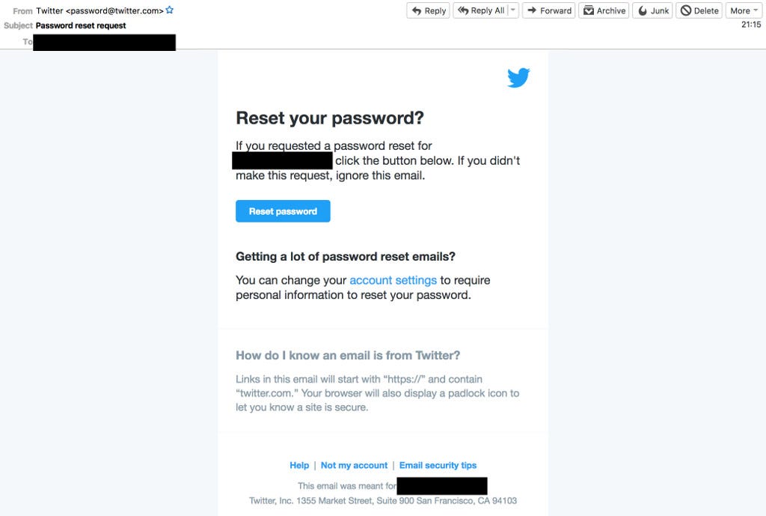The width and height of the screenshot is (766, 516).
Task: Click the Reset your password? heading
Action: tap(330, 118)
